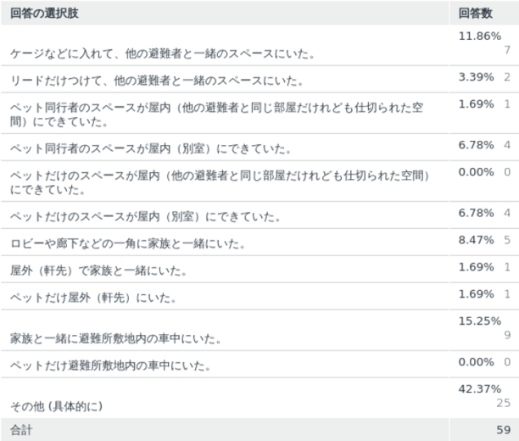Click the 15.25% percentage
This screenshot has width=519, height=441.
pos(476,321)
